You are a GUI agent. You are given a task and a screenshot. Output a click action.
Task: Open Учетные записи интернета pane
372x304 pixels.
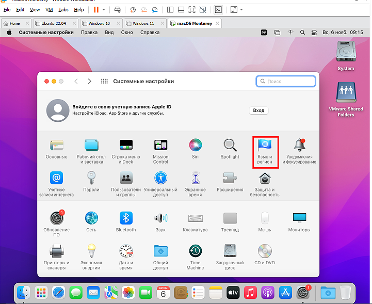[x=56, y=184]
